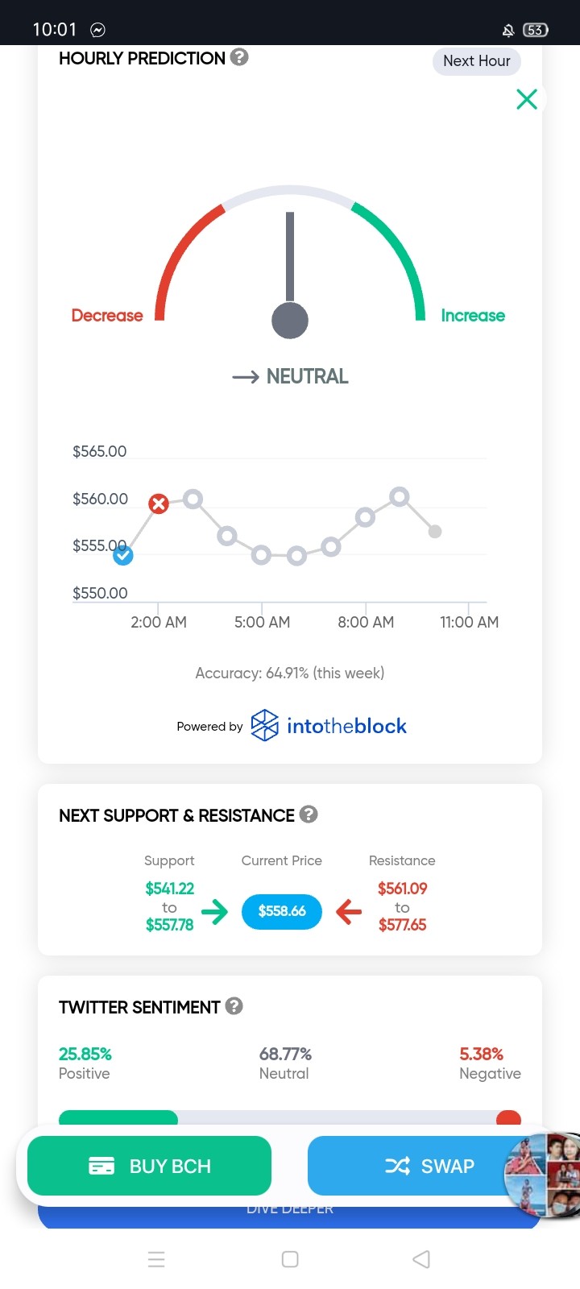Close the panel with green X
The width and height of the screenshot is (580, 1289).
(527, 99)
